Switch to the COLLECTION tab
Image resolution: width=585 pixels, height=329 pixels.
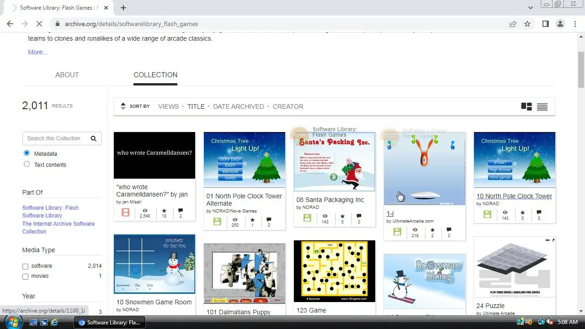(x=155, y=75)
